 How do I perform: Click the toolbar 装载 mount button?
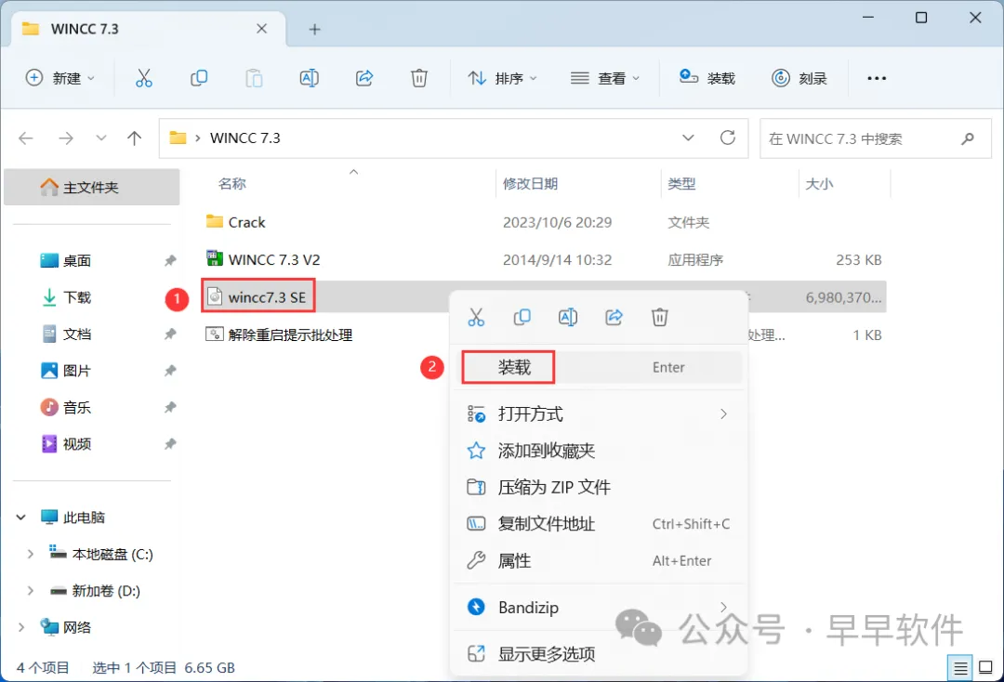(707, 78)
